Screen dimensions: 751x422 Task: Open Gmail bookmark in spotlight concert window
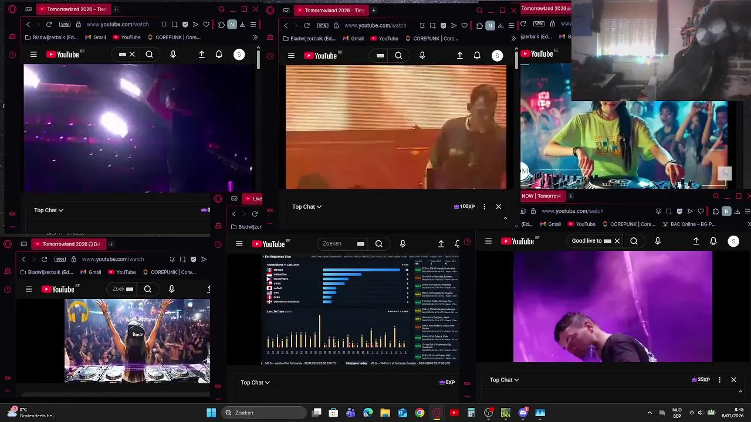[95, 38]
